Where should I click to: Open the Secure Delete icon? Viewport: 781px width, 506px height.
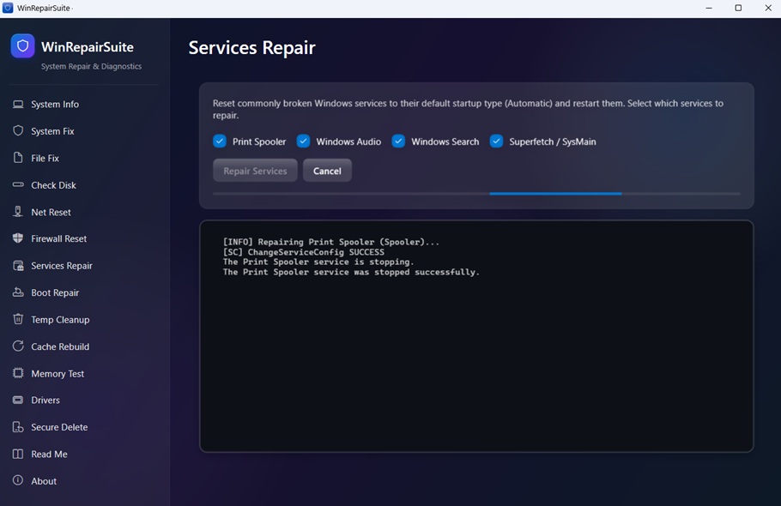click(17, 426)
